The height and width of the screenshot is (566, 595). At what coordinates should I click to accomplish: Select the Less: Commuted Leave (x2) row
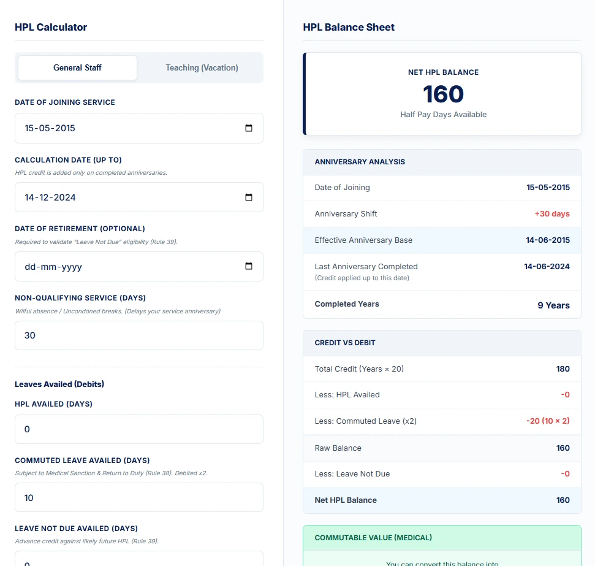[442, 421]
